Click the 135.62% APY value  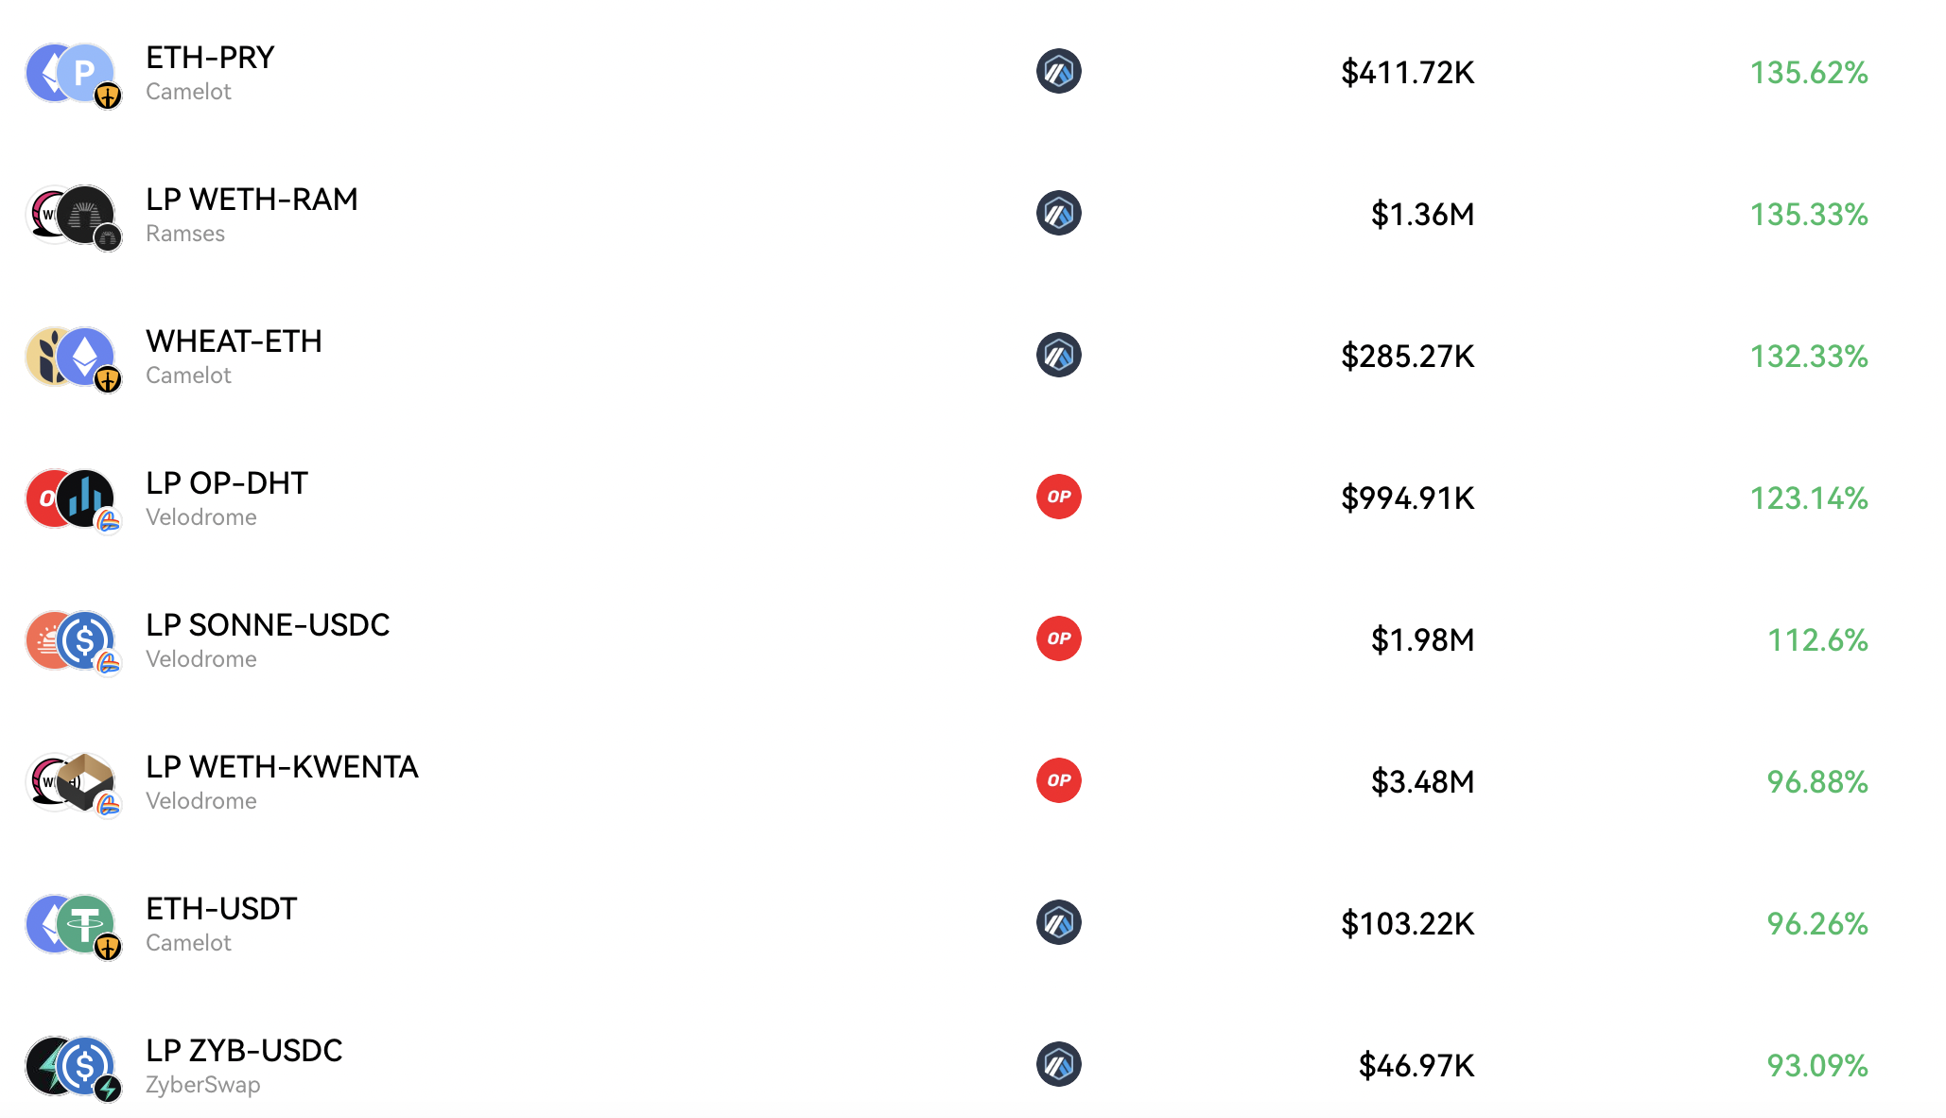point(1808,73)
